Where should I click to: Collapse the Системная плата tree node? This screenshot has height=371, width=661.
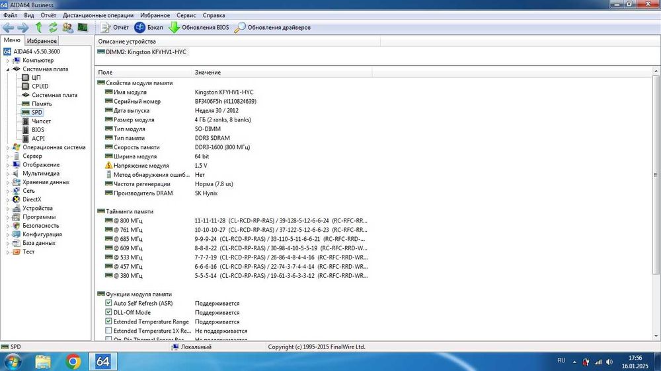coord(7,69)
